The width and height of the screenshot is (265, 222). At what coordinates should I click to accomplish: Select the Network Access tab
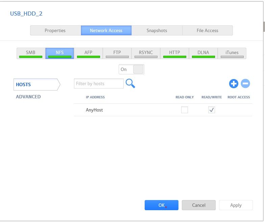[106, 30]
